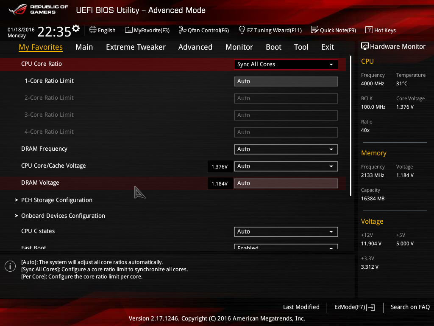Change language via English button
This screenshot has height=326, width=434.
103,30
